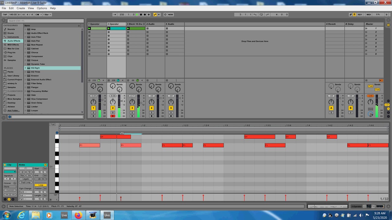The height and width of the screenshot is (220, 392).
Task: Click the Dupl.Loop button
Action: pyautogui.click(x=26, y=182)
